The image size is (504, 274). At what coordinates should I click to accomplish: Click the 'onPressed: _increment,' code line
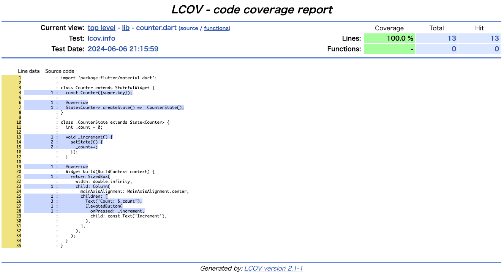pos(117,211)
